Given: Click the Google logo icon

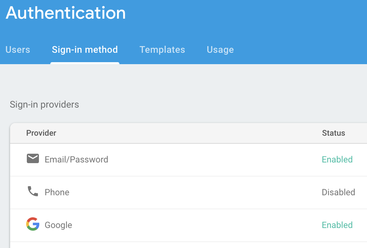Looking at the screenshot, I should tap(33, 224).
